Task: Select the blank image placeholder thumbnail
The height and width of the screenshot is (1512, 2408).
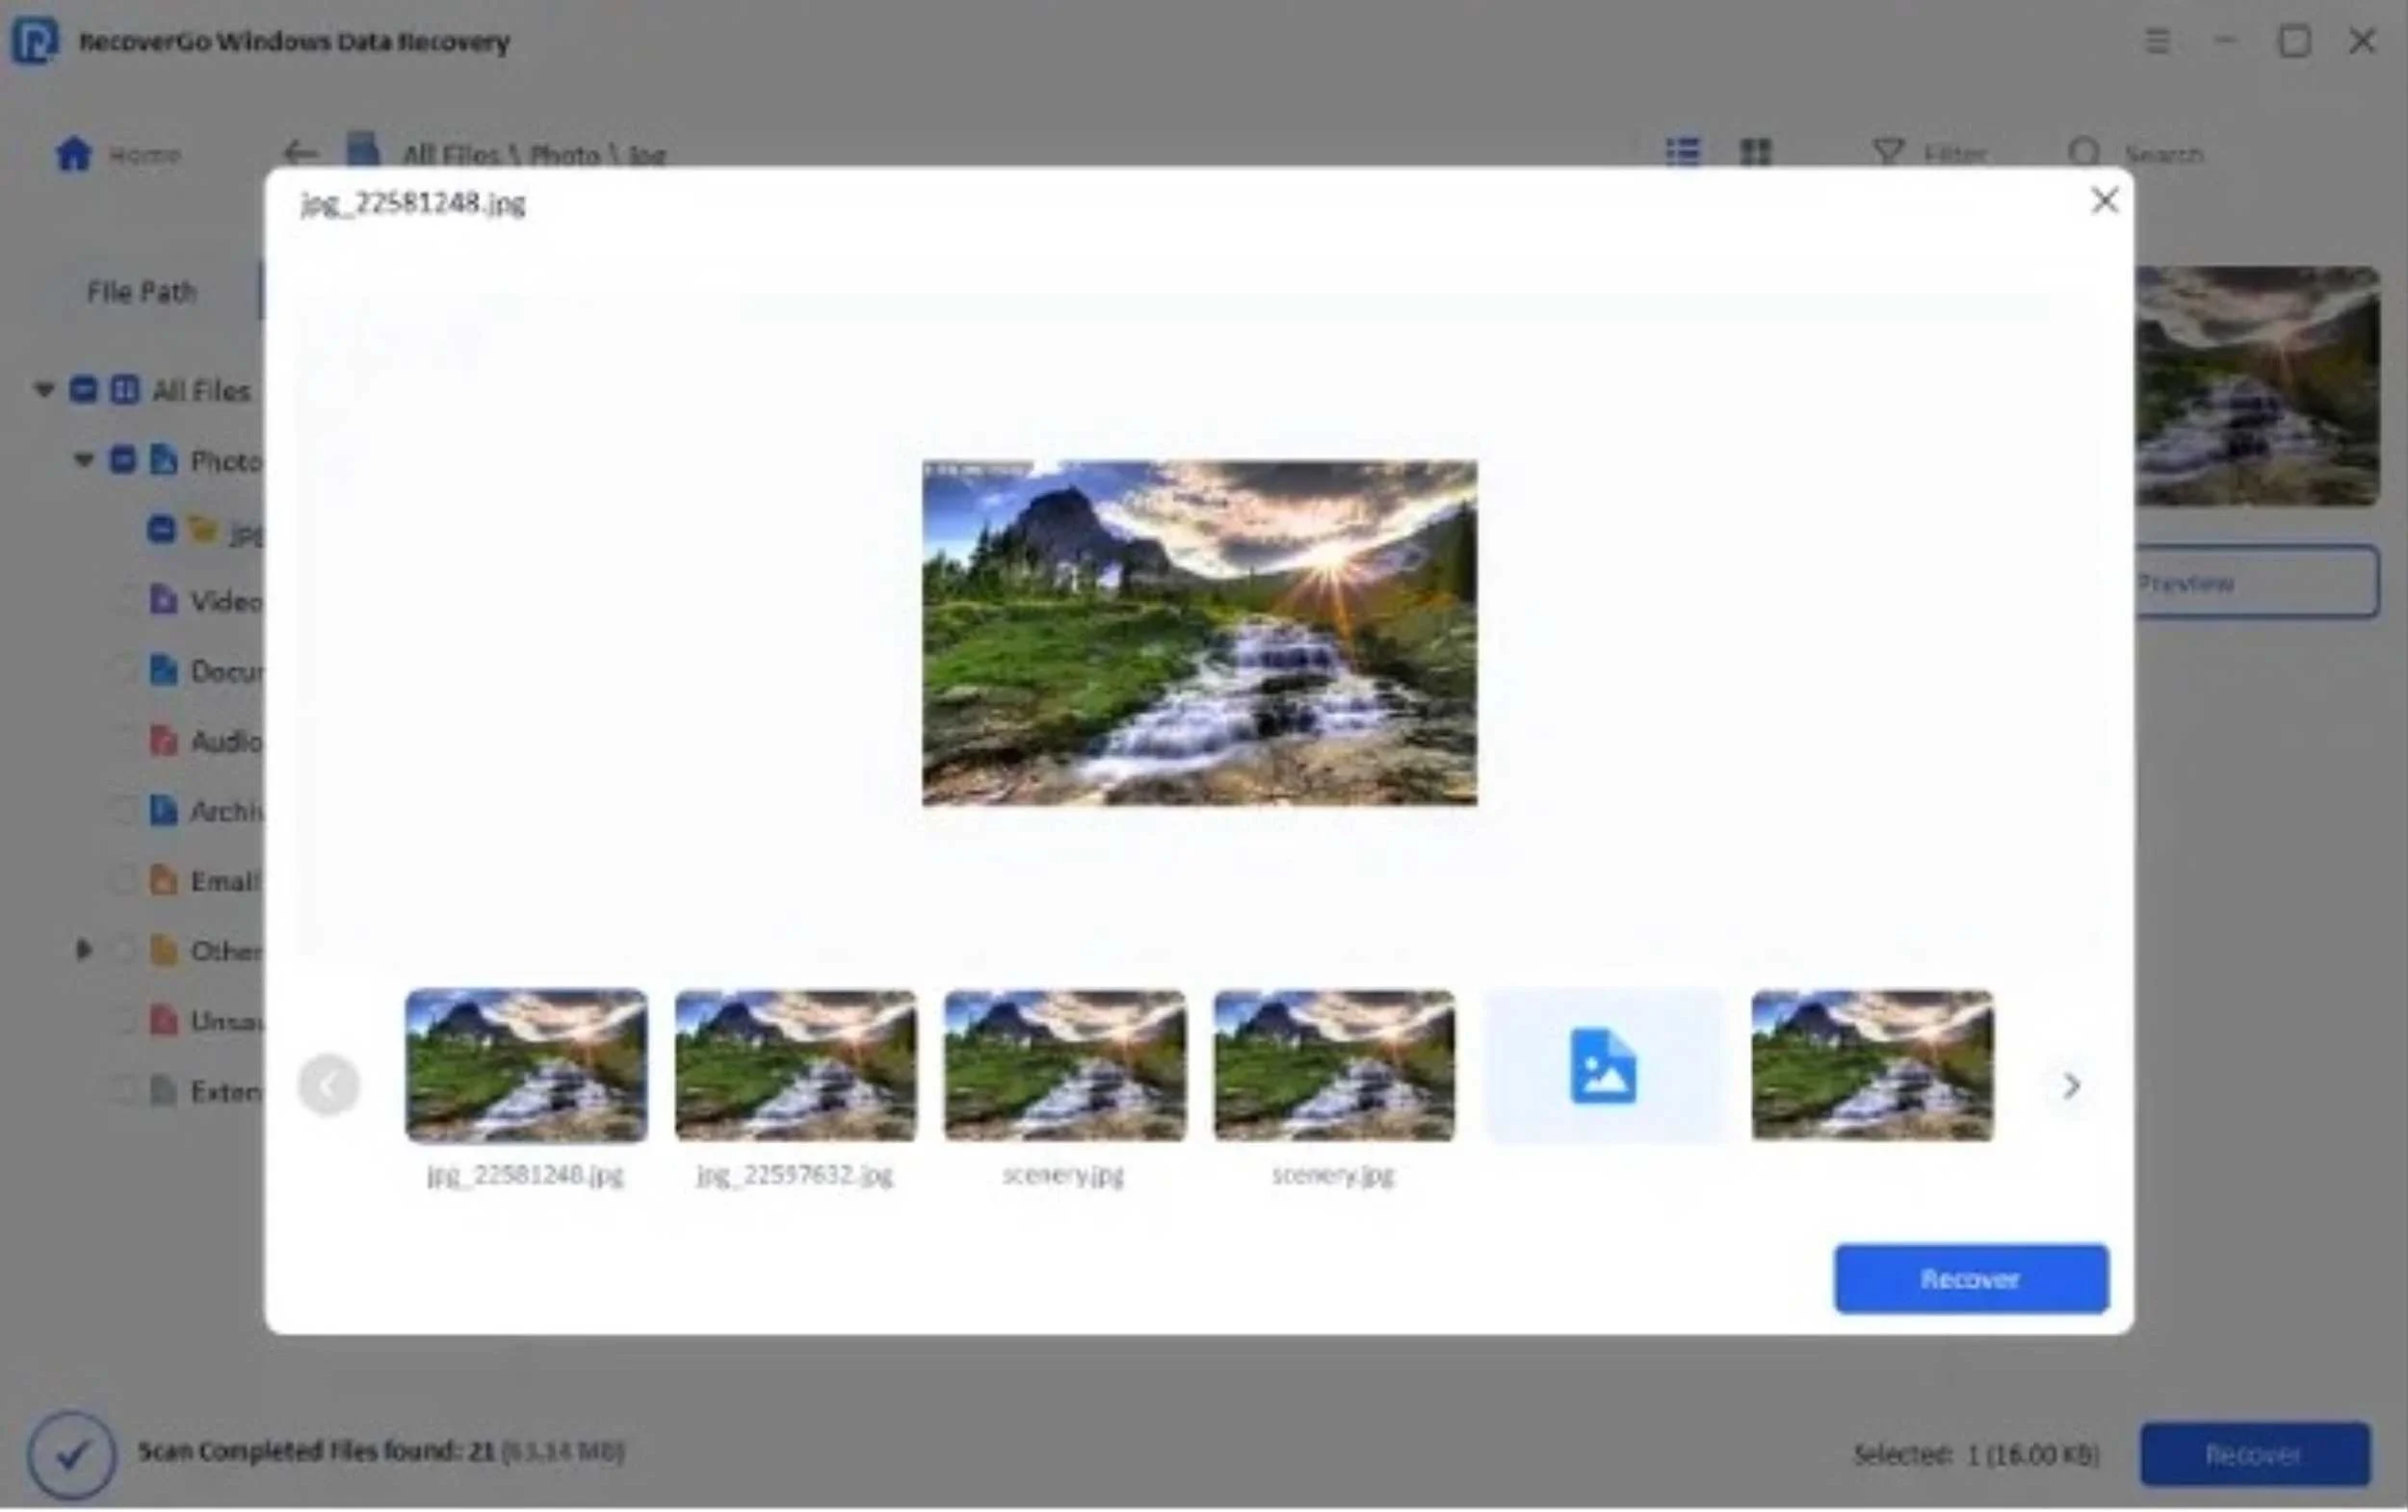Action: [1603, 1065]
